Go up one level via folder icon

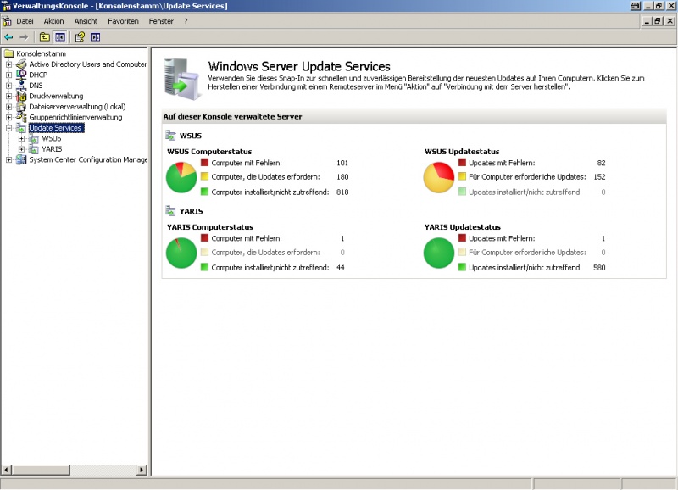click(45, 37)
